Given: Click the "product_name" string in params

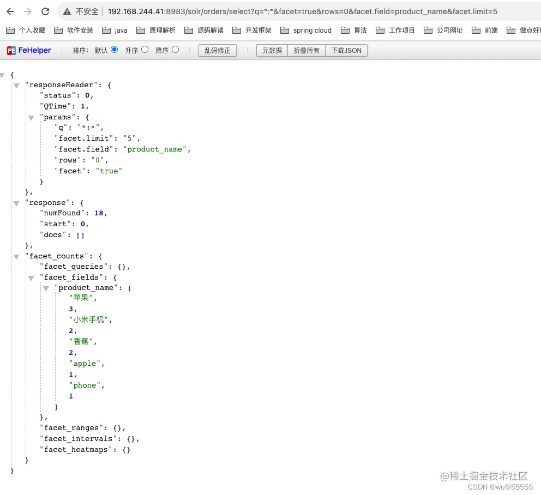Looking at the screenshot, I should 154,149.
